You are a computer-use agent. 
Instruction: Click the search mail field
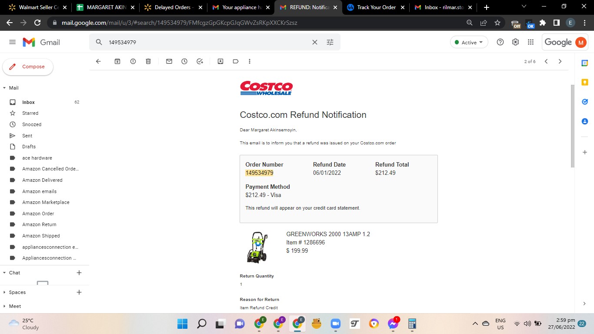(x=208, y=42)
